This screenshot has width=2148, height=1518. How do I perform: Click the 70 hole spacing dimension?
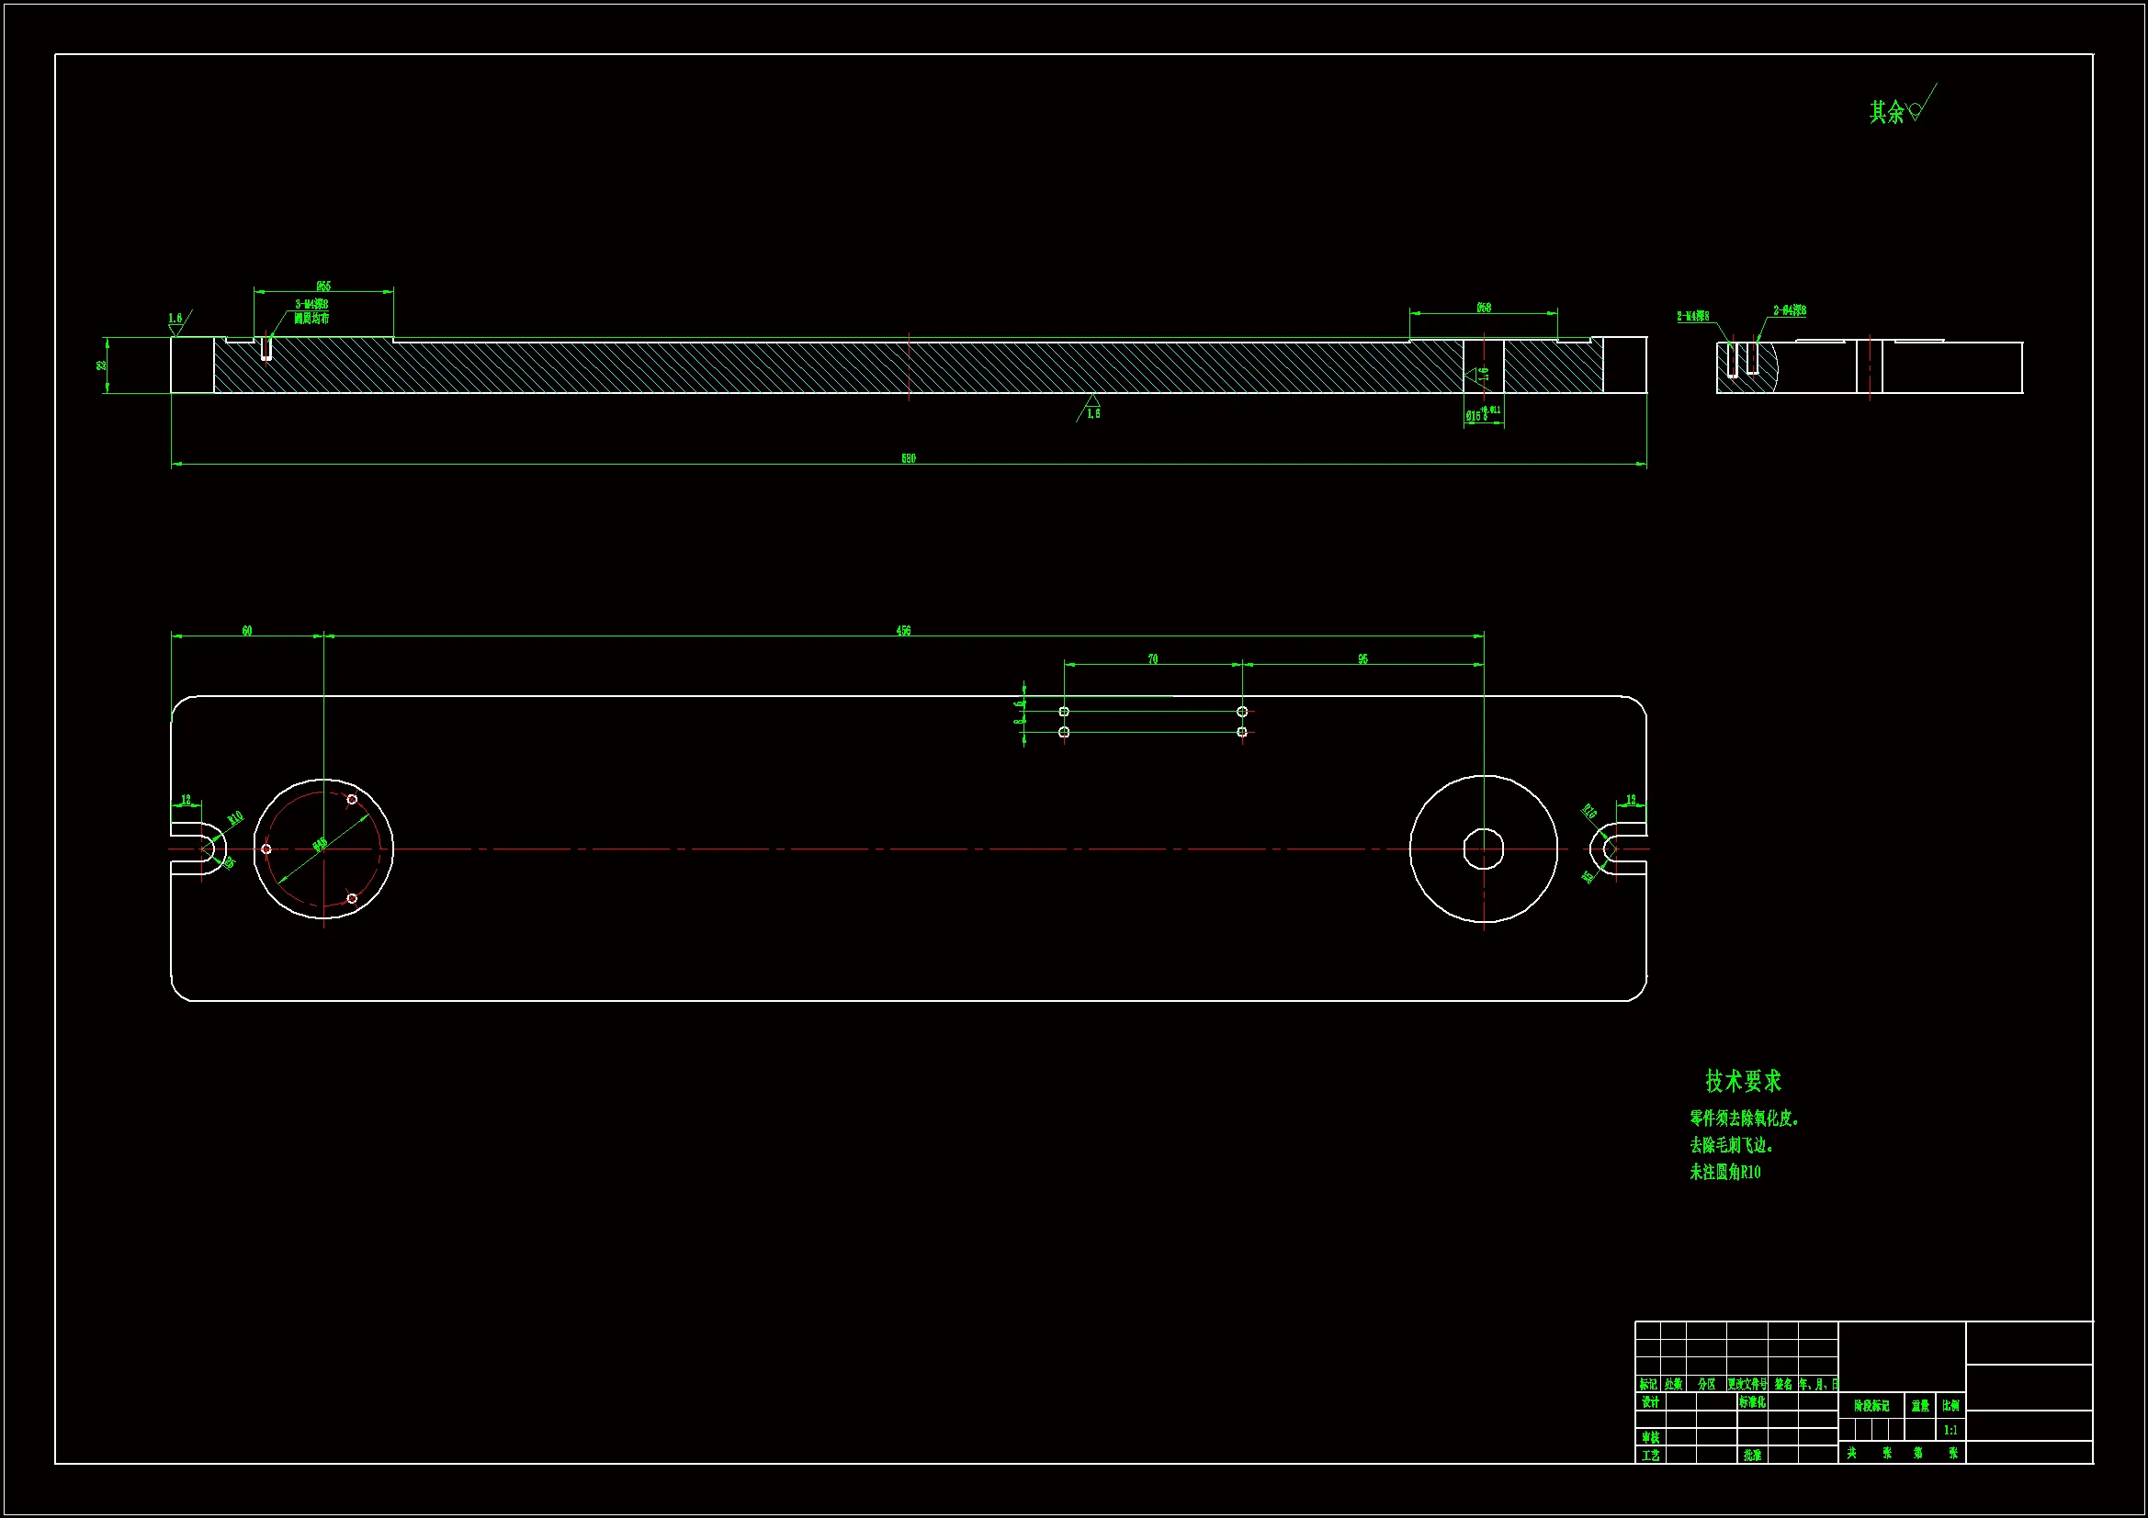click(1153, 659)
